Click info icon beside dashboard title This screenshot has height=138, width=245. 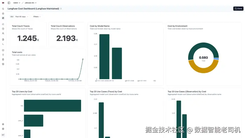(61, 9)
